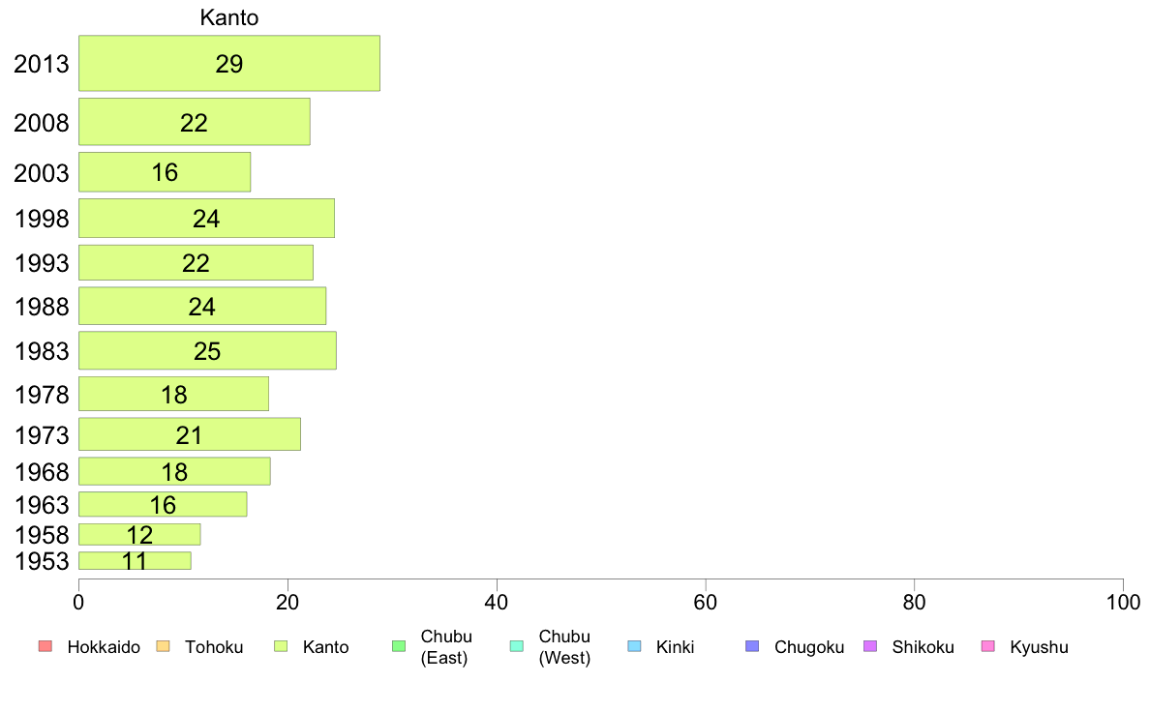Click the 2003 bar labeled 16

165,172
